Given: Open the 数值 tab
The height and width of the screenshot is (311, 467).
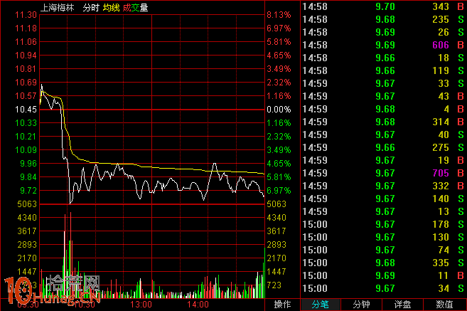Looking at the screenshot, I should point(445,305).
